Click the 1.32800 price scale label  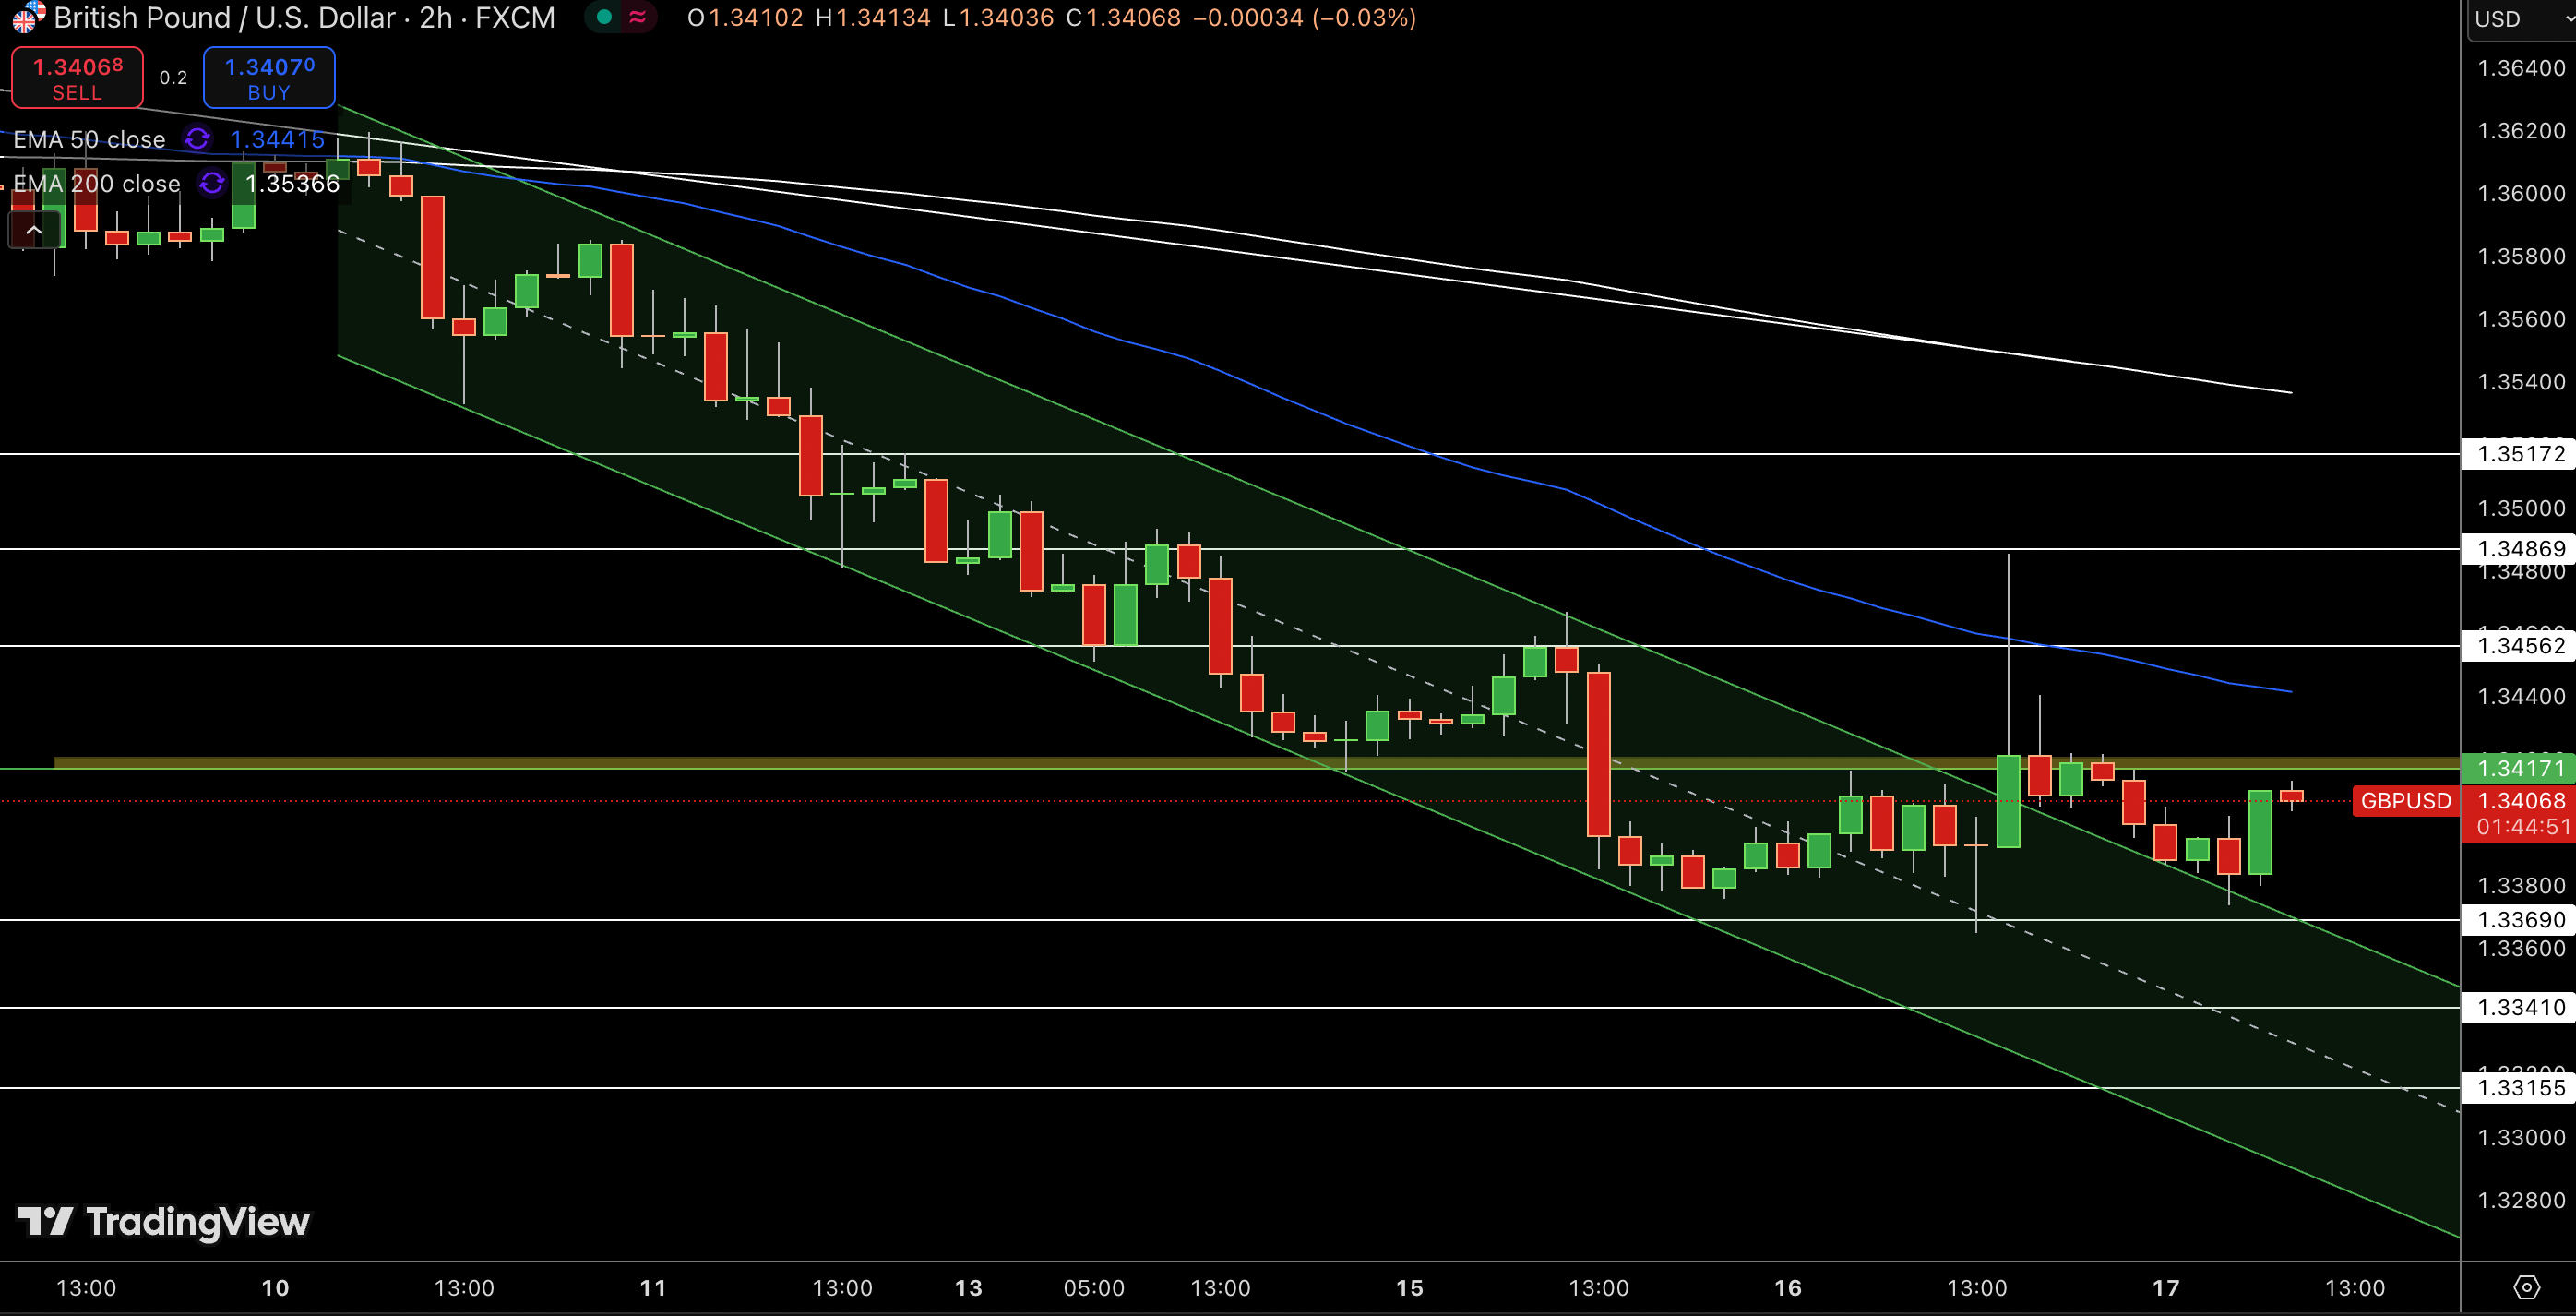point(2521,1200)
